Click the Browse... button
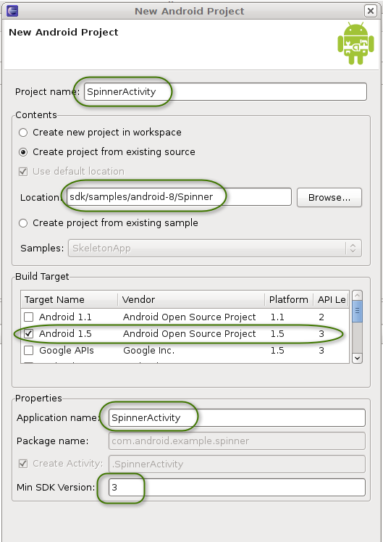383x542 pixels. click(329, 197)
